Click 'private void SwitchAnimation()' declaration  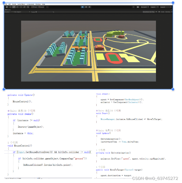click(113, 153)
